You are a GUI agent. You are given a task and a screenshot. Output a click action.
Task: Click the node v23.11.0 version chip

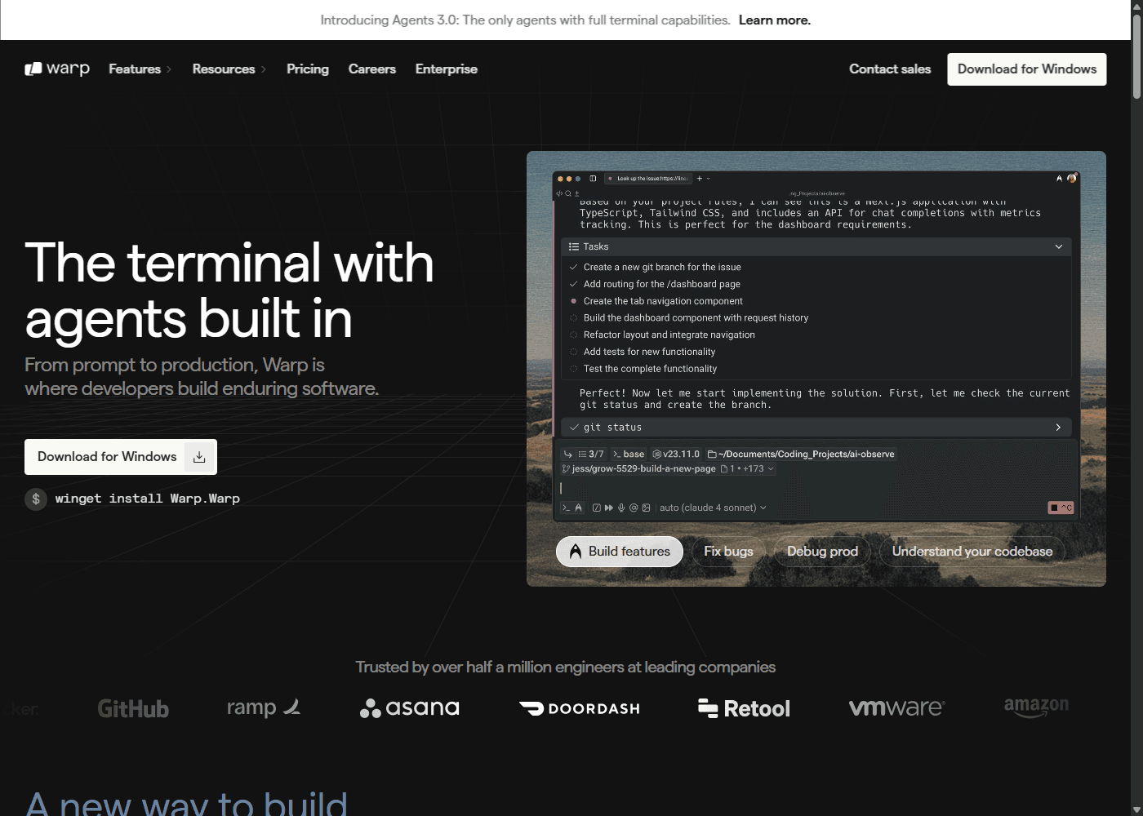click(x=676, y=455)
